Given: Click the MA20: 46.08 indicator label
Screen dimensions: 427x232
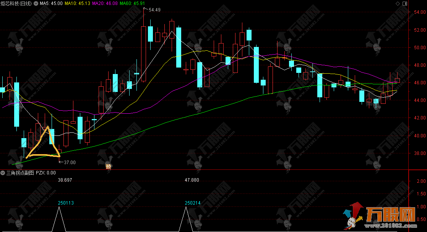Looking at the screenshot, I should pyautogui.click(x=105, y=3).
